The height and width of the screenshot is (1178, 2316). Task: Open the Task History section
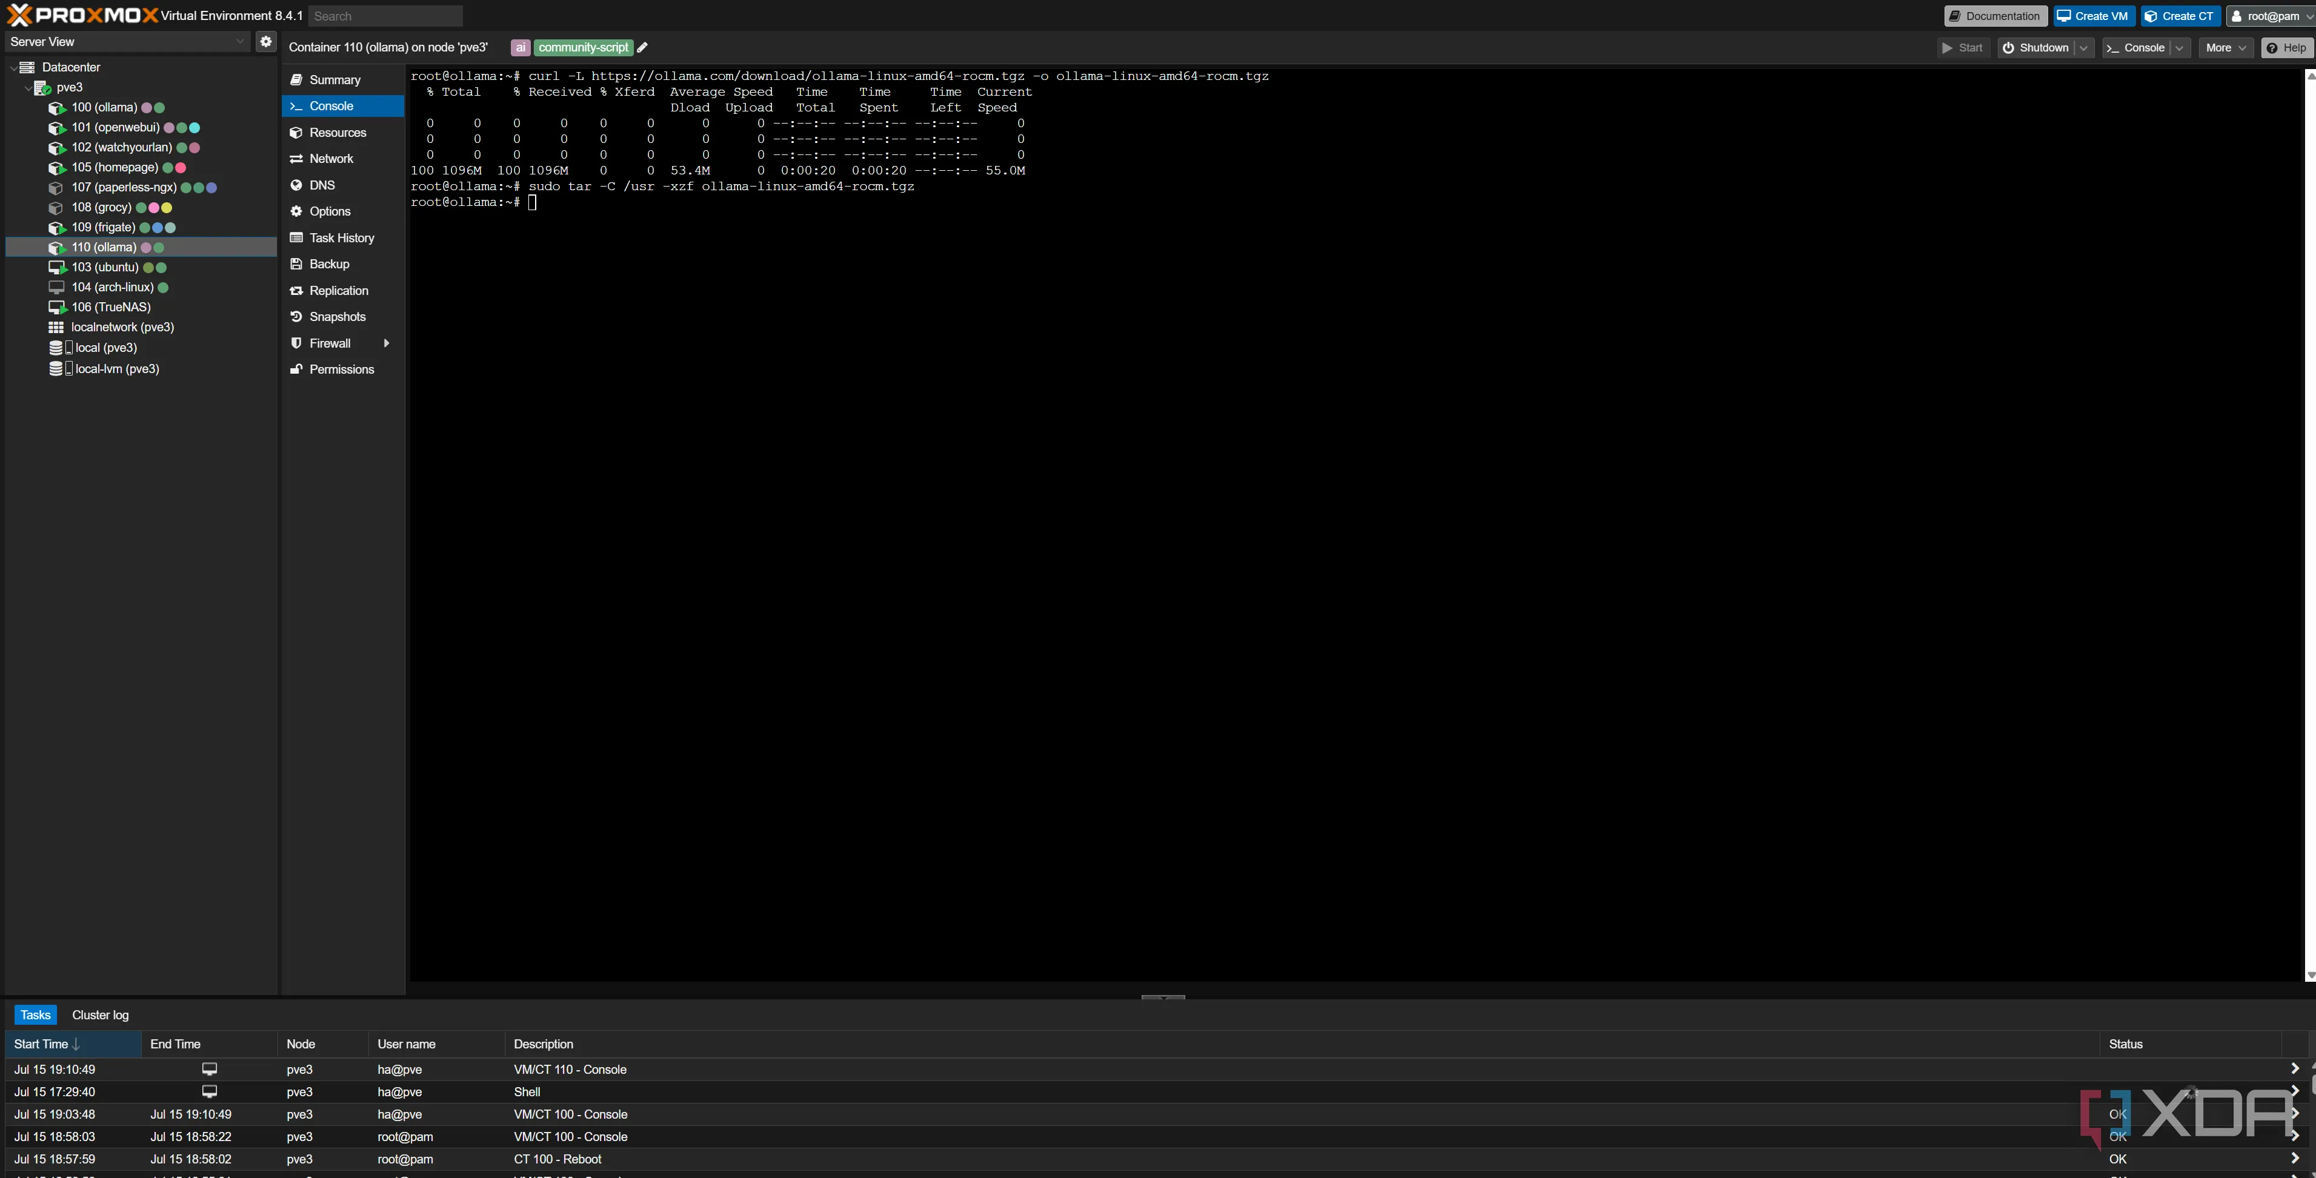342,237
